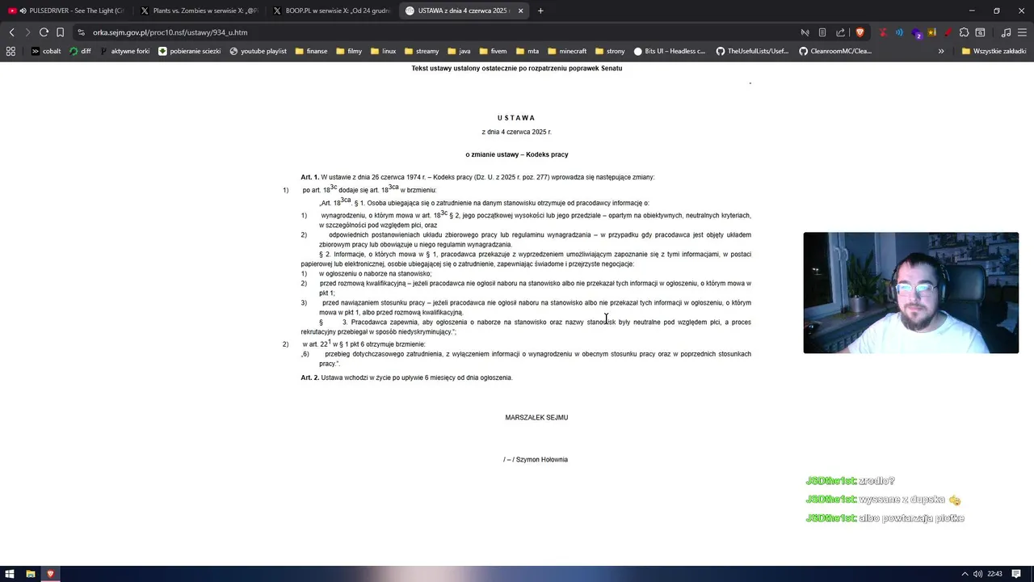Click the 'MARSZAŁEK SEJMU' text

536,418
